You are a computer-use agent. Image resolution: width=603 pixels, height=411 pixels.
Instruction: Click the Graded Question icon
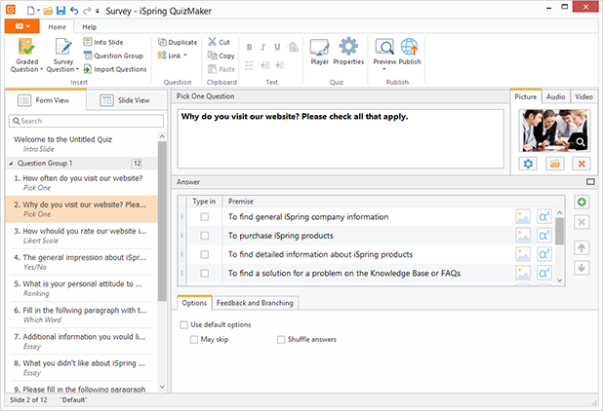[x=26, y=47]
